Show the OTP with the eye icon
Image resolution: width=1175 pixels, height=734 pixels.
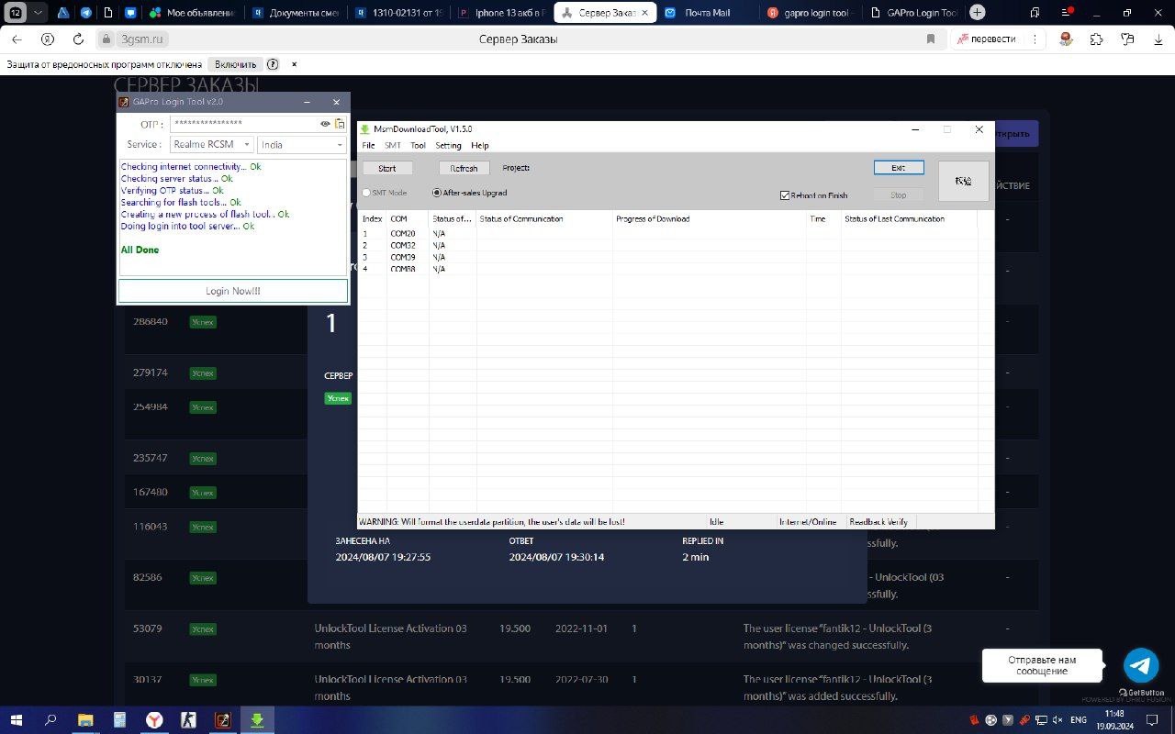point(325,124)
